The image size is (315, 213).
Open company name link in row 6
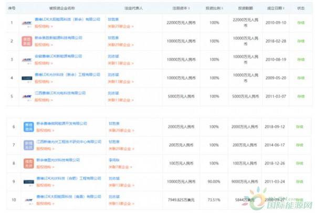point(61,123)
